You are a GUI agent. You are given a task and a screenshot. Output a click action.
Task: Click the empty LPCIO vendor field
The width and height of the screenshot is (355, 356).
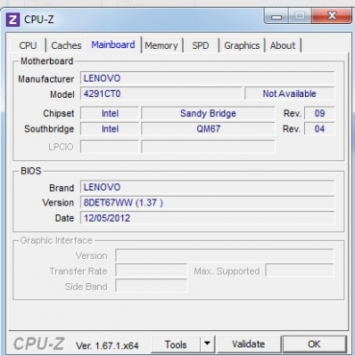tap(110, 147)
